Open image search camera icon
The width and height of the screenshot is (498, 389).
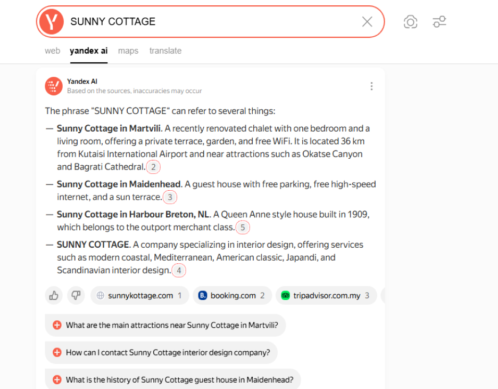point(410,22)
